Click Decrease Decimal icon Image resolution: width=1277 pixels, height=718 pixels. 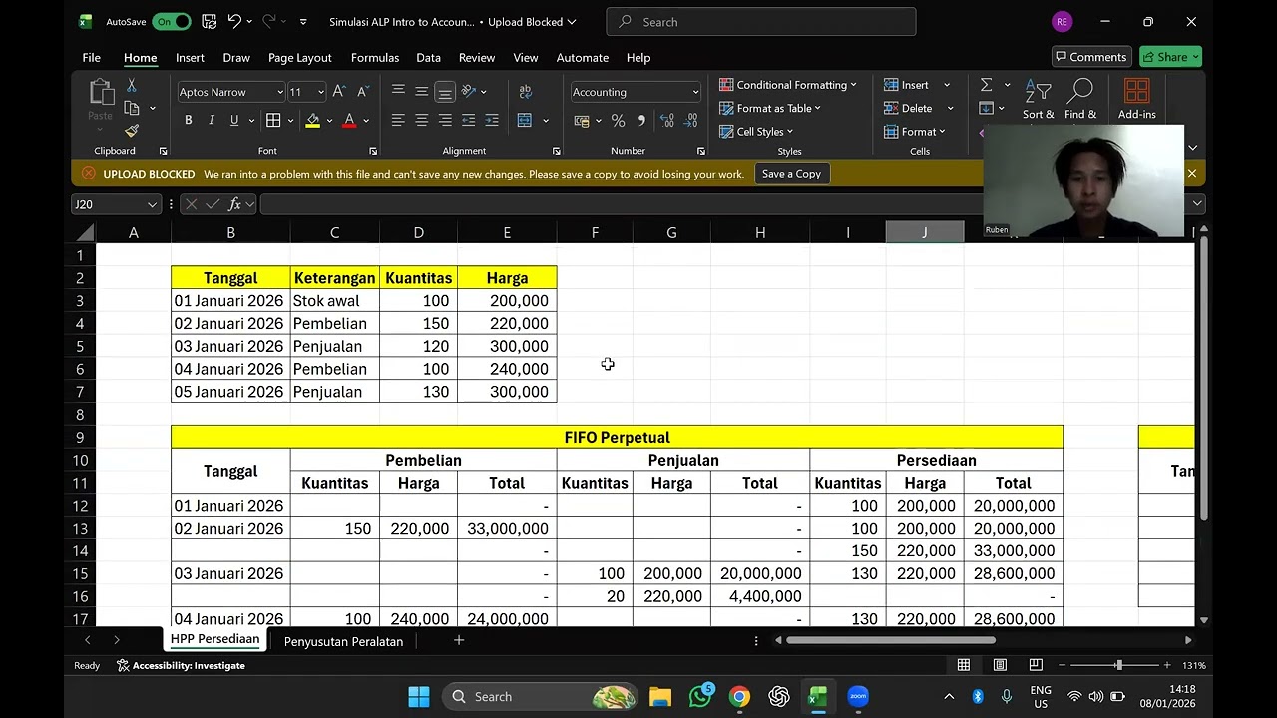688,120
